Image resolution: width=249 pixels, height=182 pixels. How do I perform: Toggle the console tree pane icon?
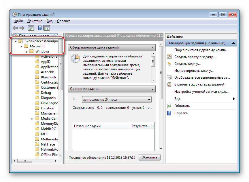(x=31, y=28)
